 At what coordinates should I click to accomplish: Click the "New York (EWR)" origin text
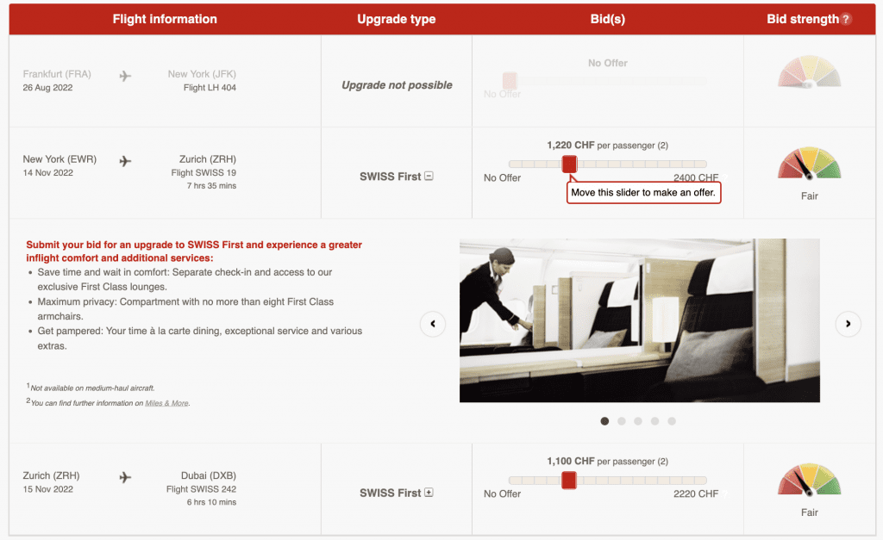click(59, 159)
